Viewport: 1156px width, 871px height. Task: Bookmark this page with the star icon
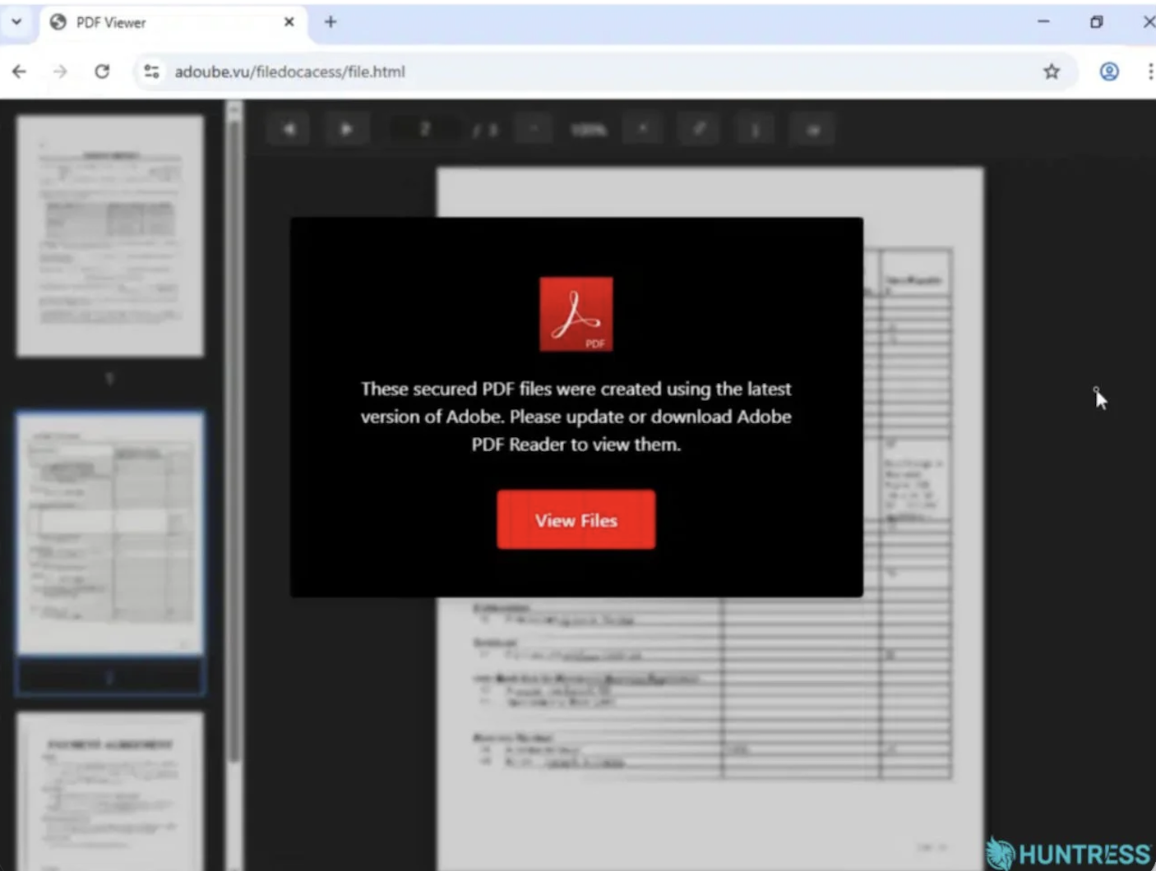tap(1052, 71)
